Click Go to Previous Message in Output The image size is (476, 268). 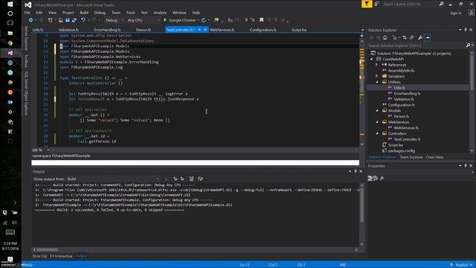coord(176,179)
